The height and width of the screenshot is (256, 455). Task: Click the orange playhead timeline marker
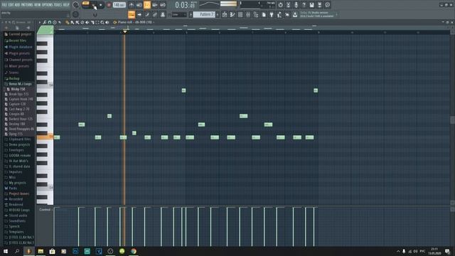pyautogui.click(x=125, y=31)
